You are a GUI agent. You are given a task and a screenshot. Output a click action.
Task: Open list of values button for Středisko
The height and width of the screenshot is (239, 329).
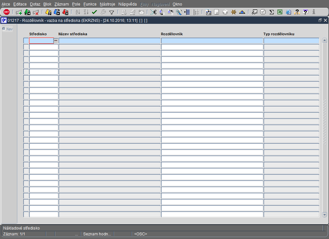[x=56, y=40]
